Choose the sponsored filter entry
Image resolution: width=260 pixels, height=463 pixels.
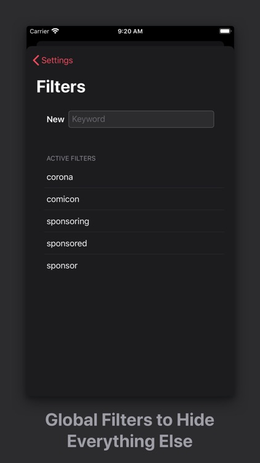click(x=134, y=243)
